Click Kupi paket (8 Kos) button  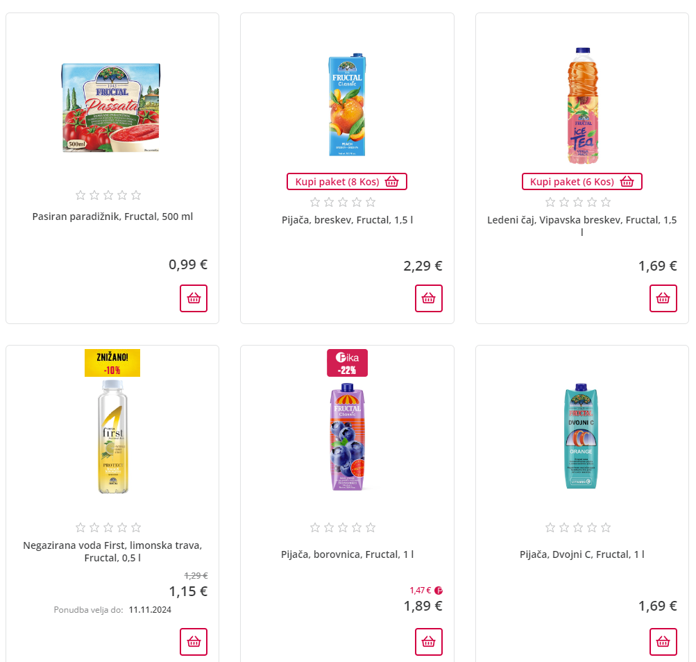(x=347, y=182)
